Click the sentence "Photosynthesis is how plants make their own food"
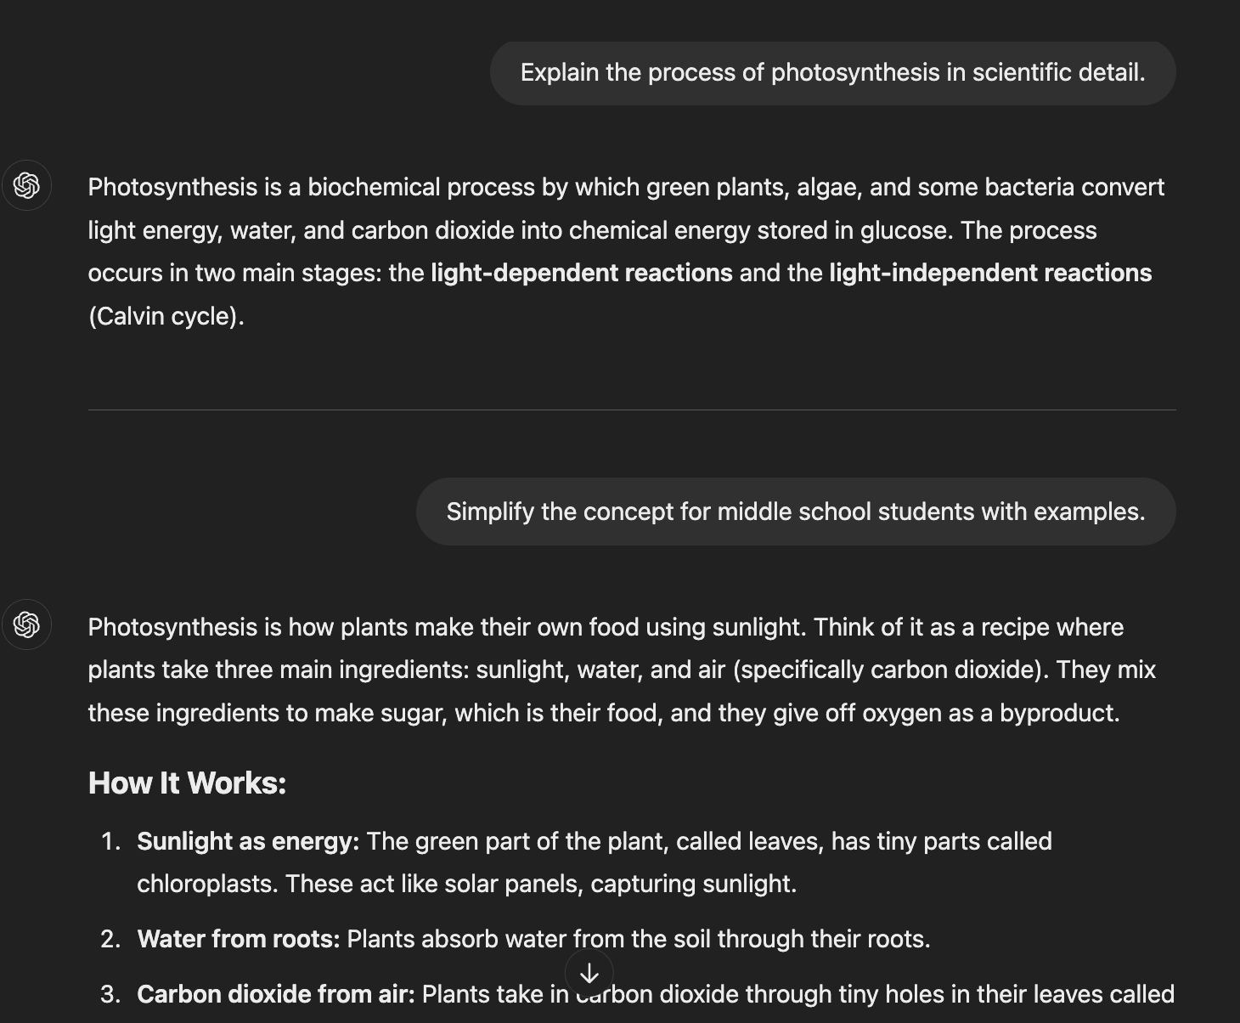1240x1023 pixels. tap(448, 627)
